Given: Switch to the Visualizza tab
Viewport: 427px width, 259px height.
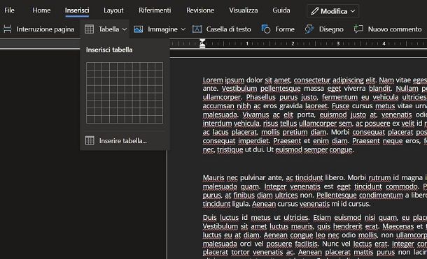Looking at the screenshot, I should pyautogui.click(x=243, y=10).
